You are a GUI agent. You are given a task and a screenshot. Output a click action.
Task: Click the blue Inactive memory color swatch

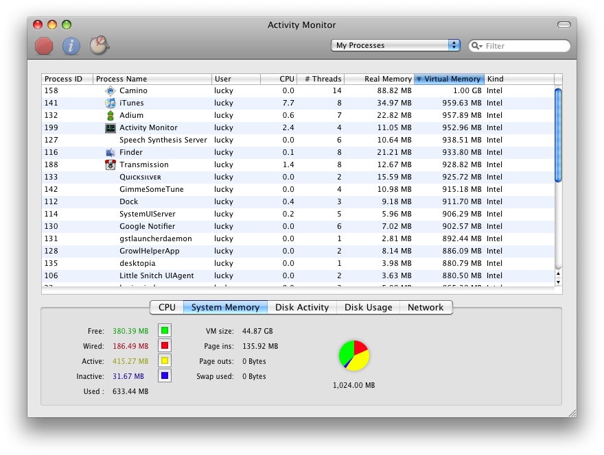[165, 376]
